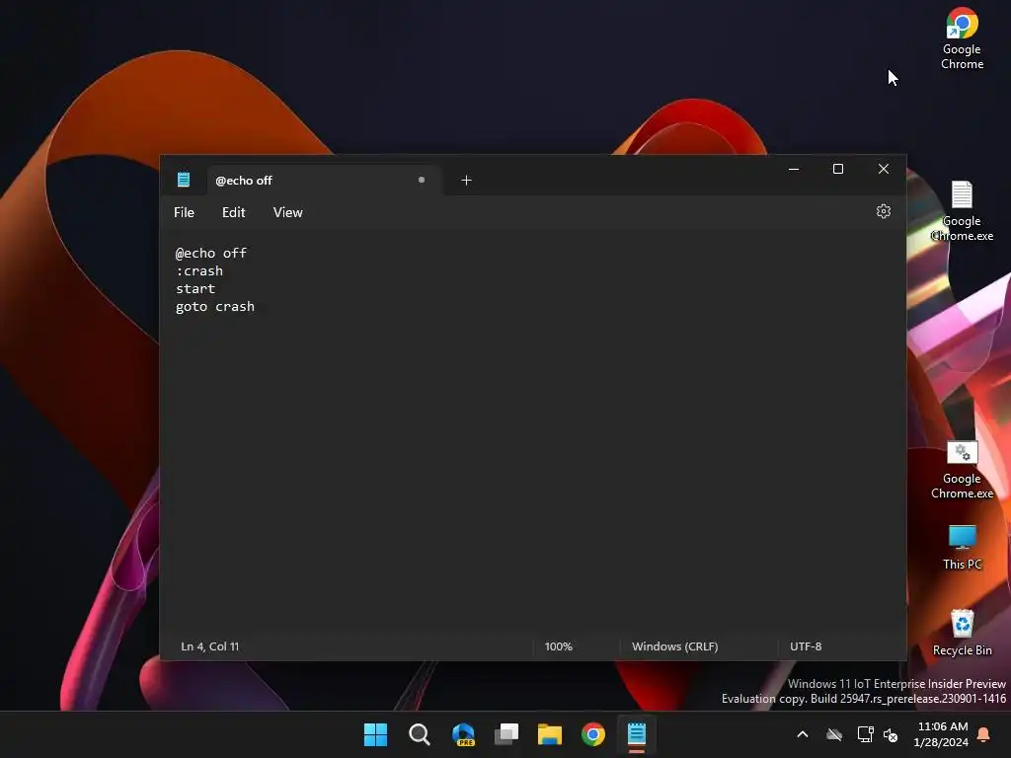The height and width of the screenshot is (758, 1011).
Task: Minimize the Notepad window
Action: (794, 169)
